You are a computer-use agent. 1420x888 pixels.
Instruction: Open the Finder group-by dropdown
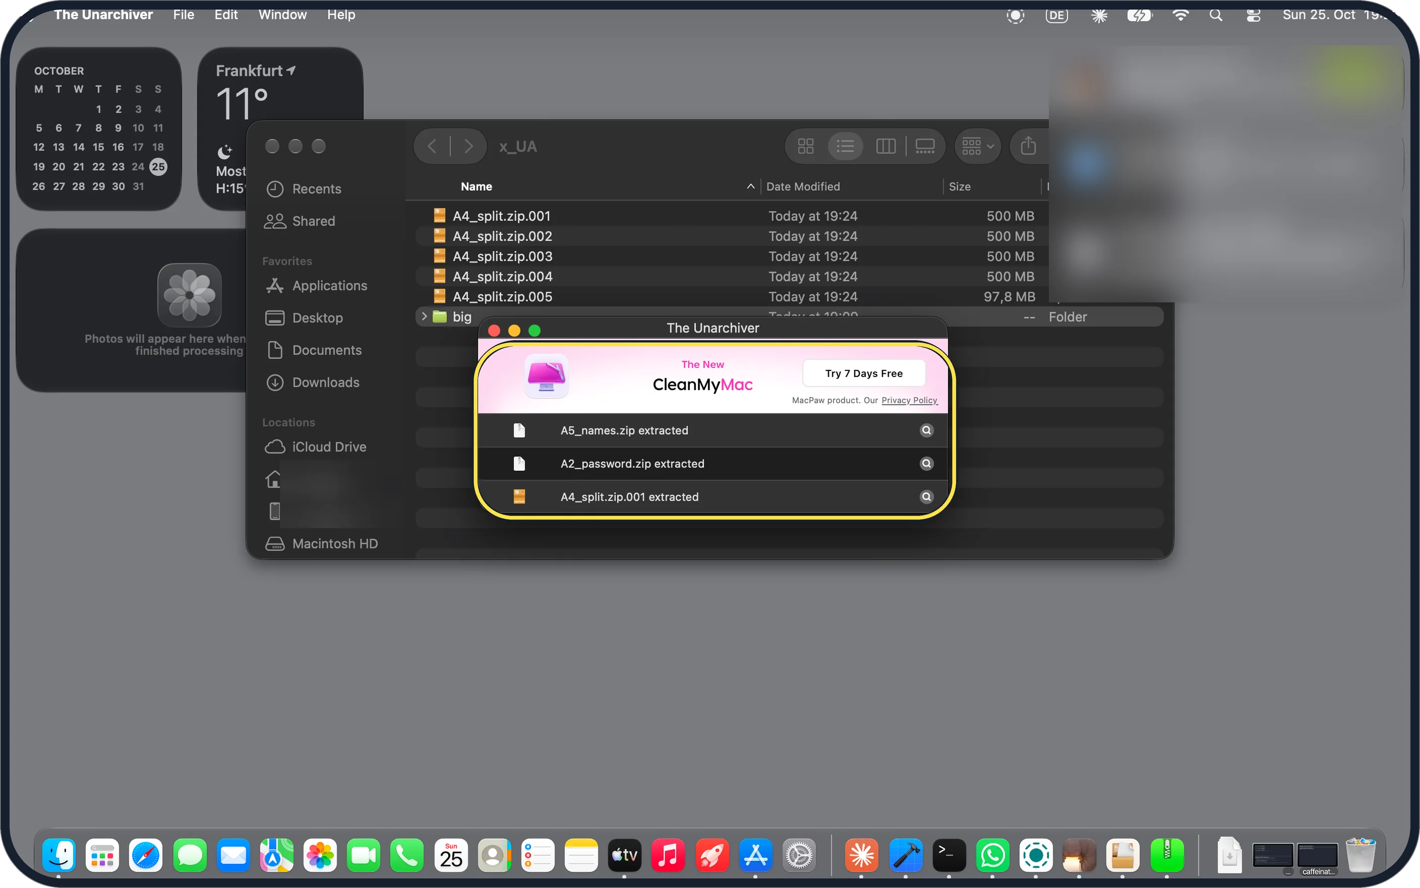coord(977,146)
